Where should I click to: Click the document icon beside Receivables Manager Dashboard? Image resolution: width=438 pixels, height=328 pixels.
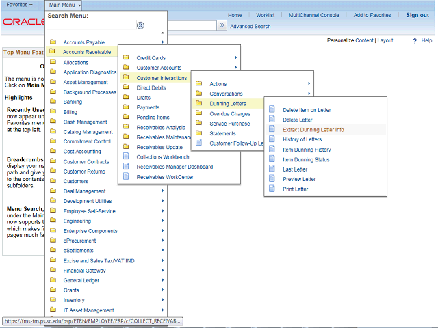(126, 166)
